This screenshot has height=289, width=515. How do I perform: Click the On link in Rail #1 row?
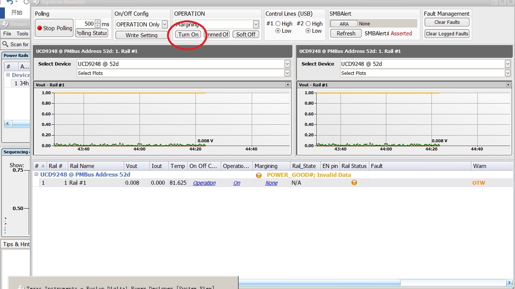tap(237, 183)
